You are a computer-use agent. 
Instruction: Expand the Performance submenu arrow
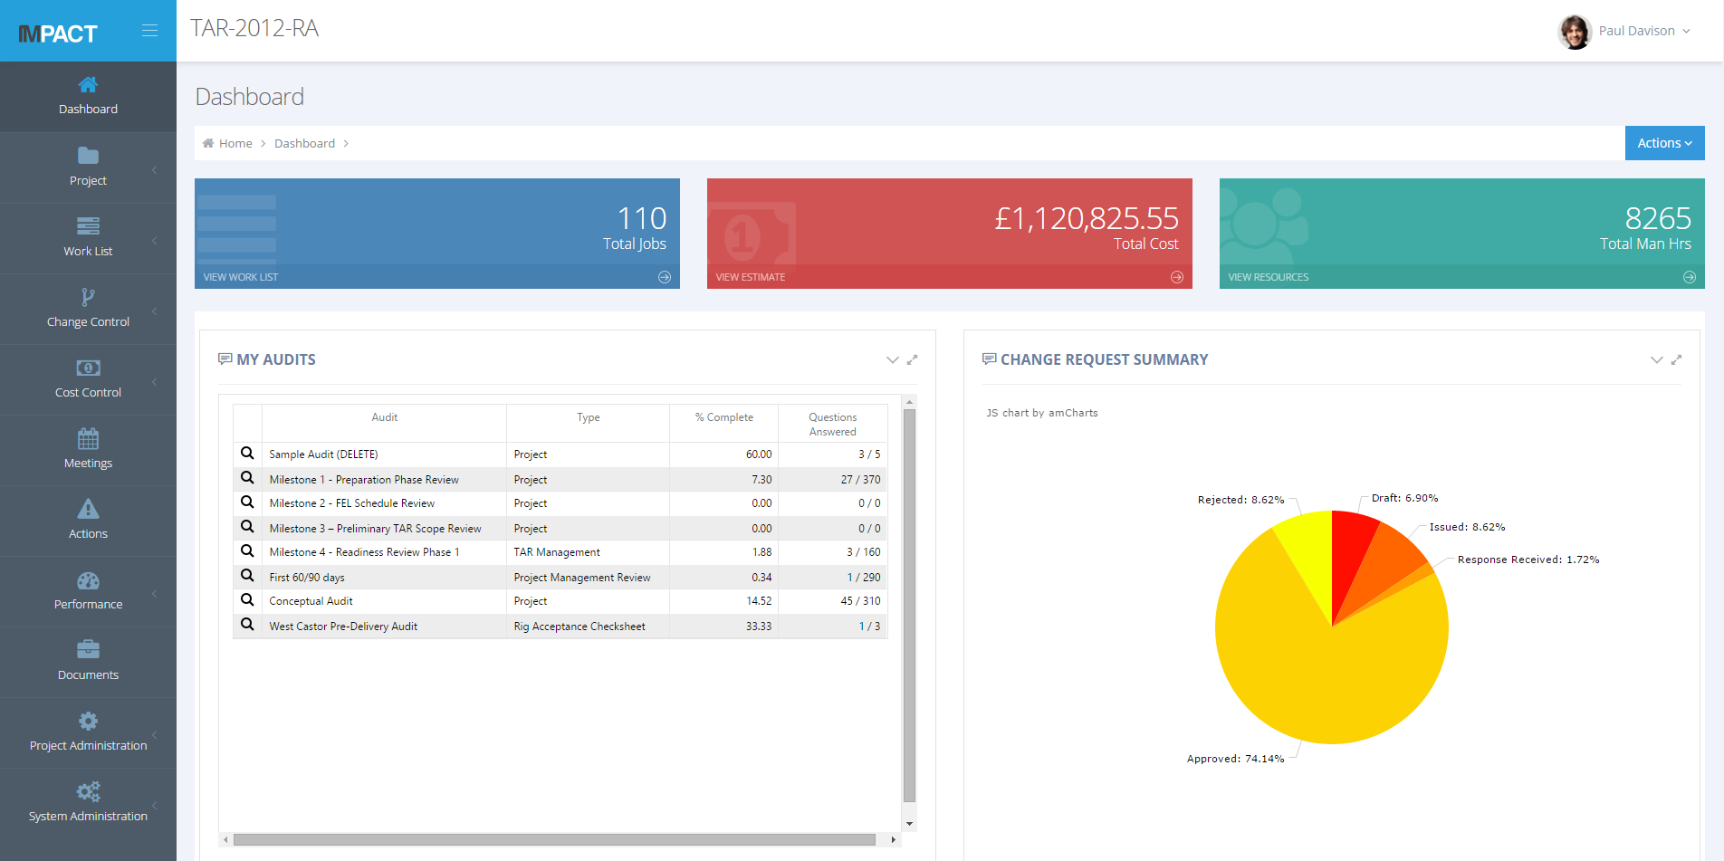click(x=155, y=594)
